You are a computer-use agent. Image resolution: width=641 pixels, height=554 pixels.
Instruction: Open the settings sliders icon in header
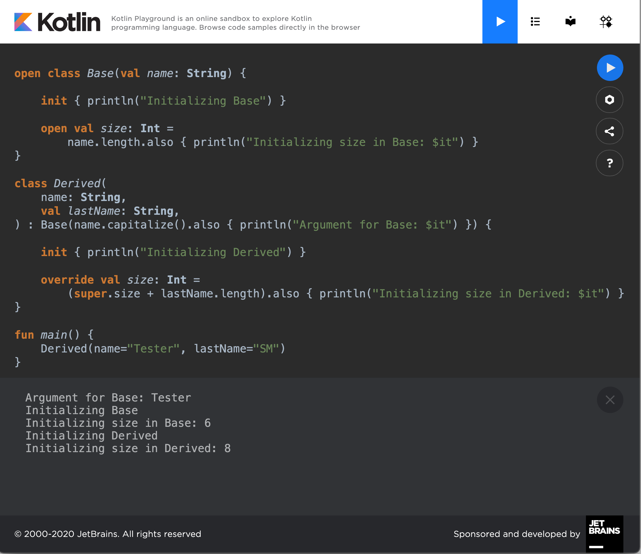[x=606, y=22]
